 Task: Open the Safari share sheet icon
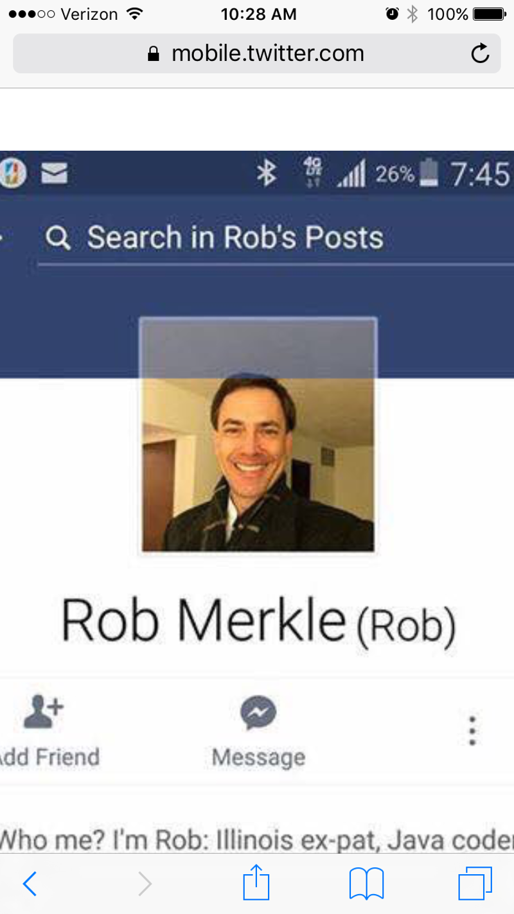tap(256, 882)
